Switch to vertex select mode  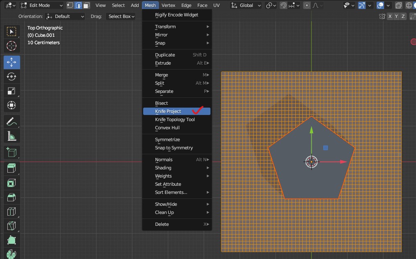[70, 5]
